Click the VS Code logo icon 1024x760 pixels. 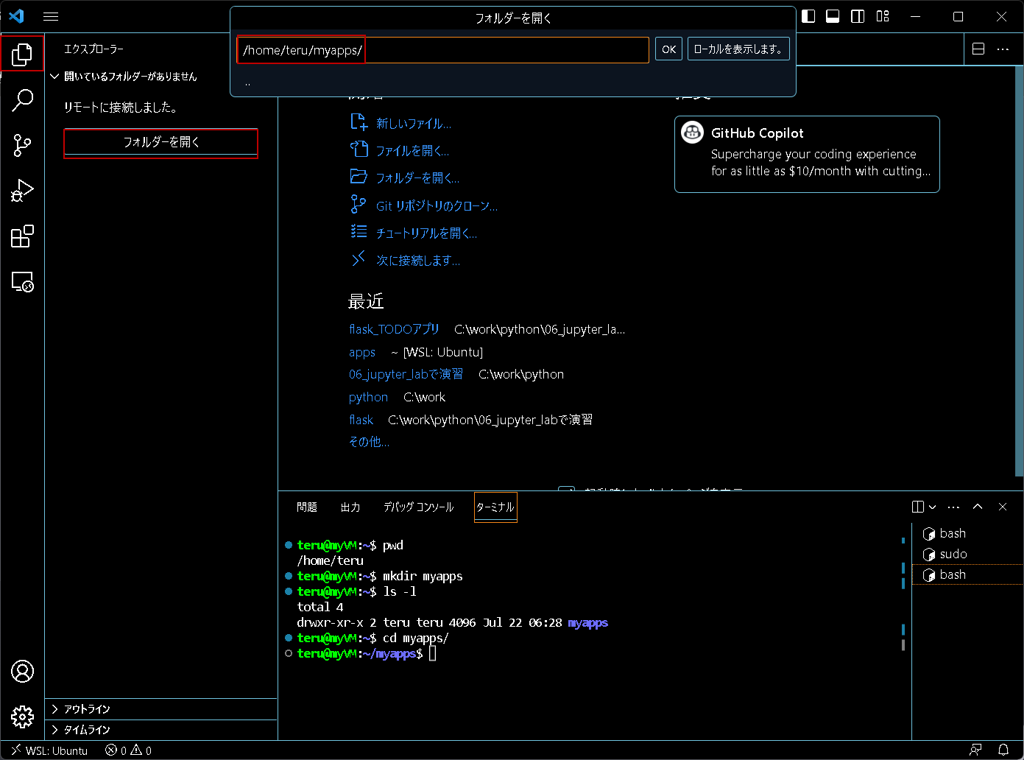click(16, 16)
